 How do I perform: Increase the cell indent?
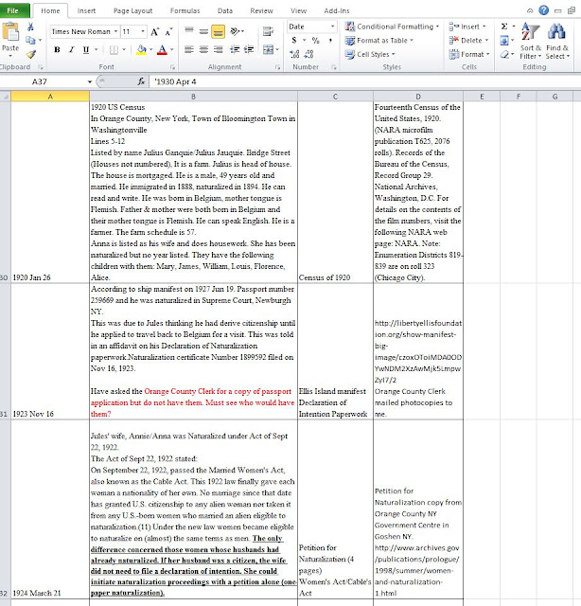click(249, 49)
